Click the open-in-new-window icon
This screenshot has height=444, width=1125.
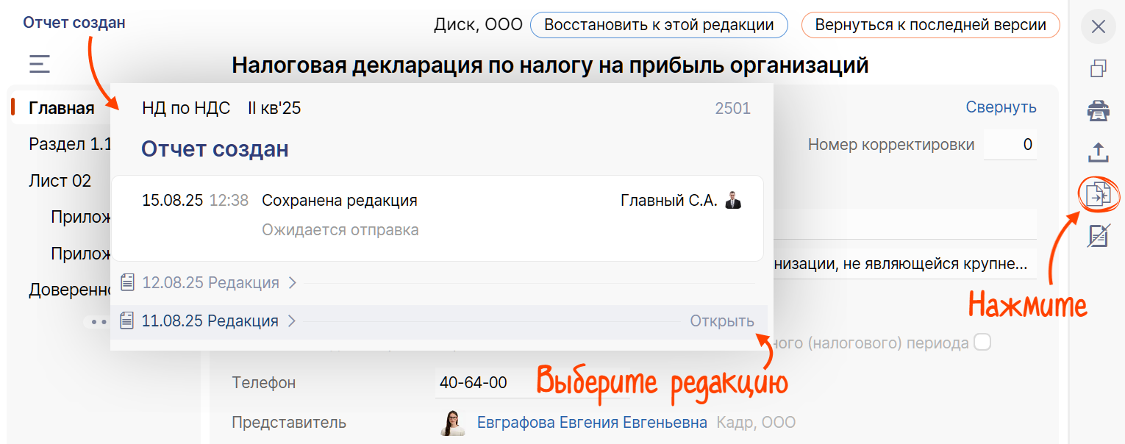[x=1098, y=69]
